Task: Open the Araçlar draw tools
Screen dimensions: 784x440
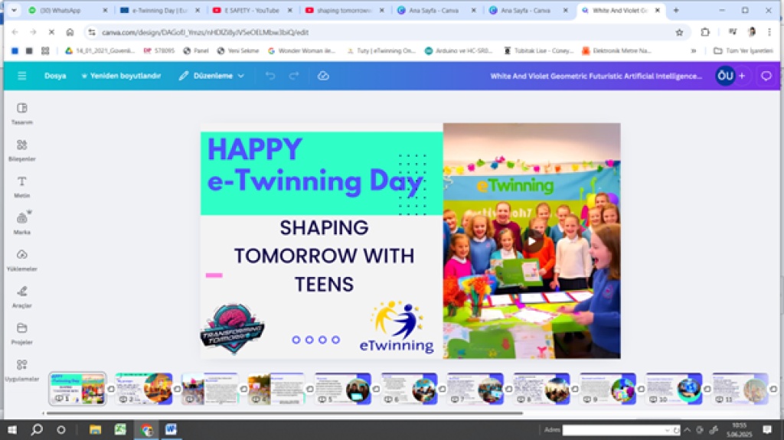Action: point(21,295)
